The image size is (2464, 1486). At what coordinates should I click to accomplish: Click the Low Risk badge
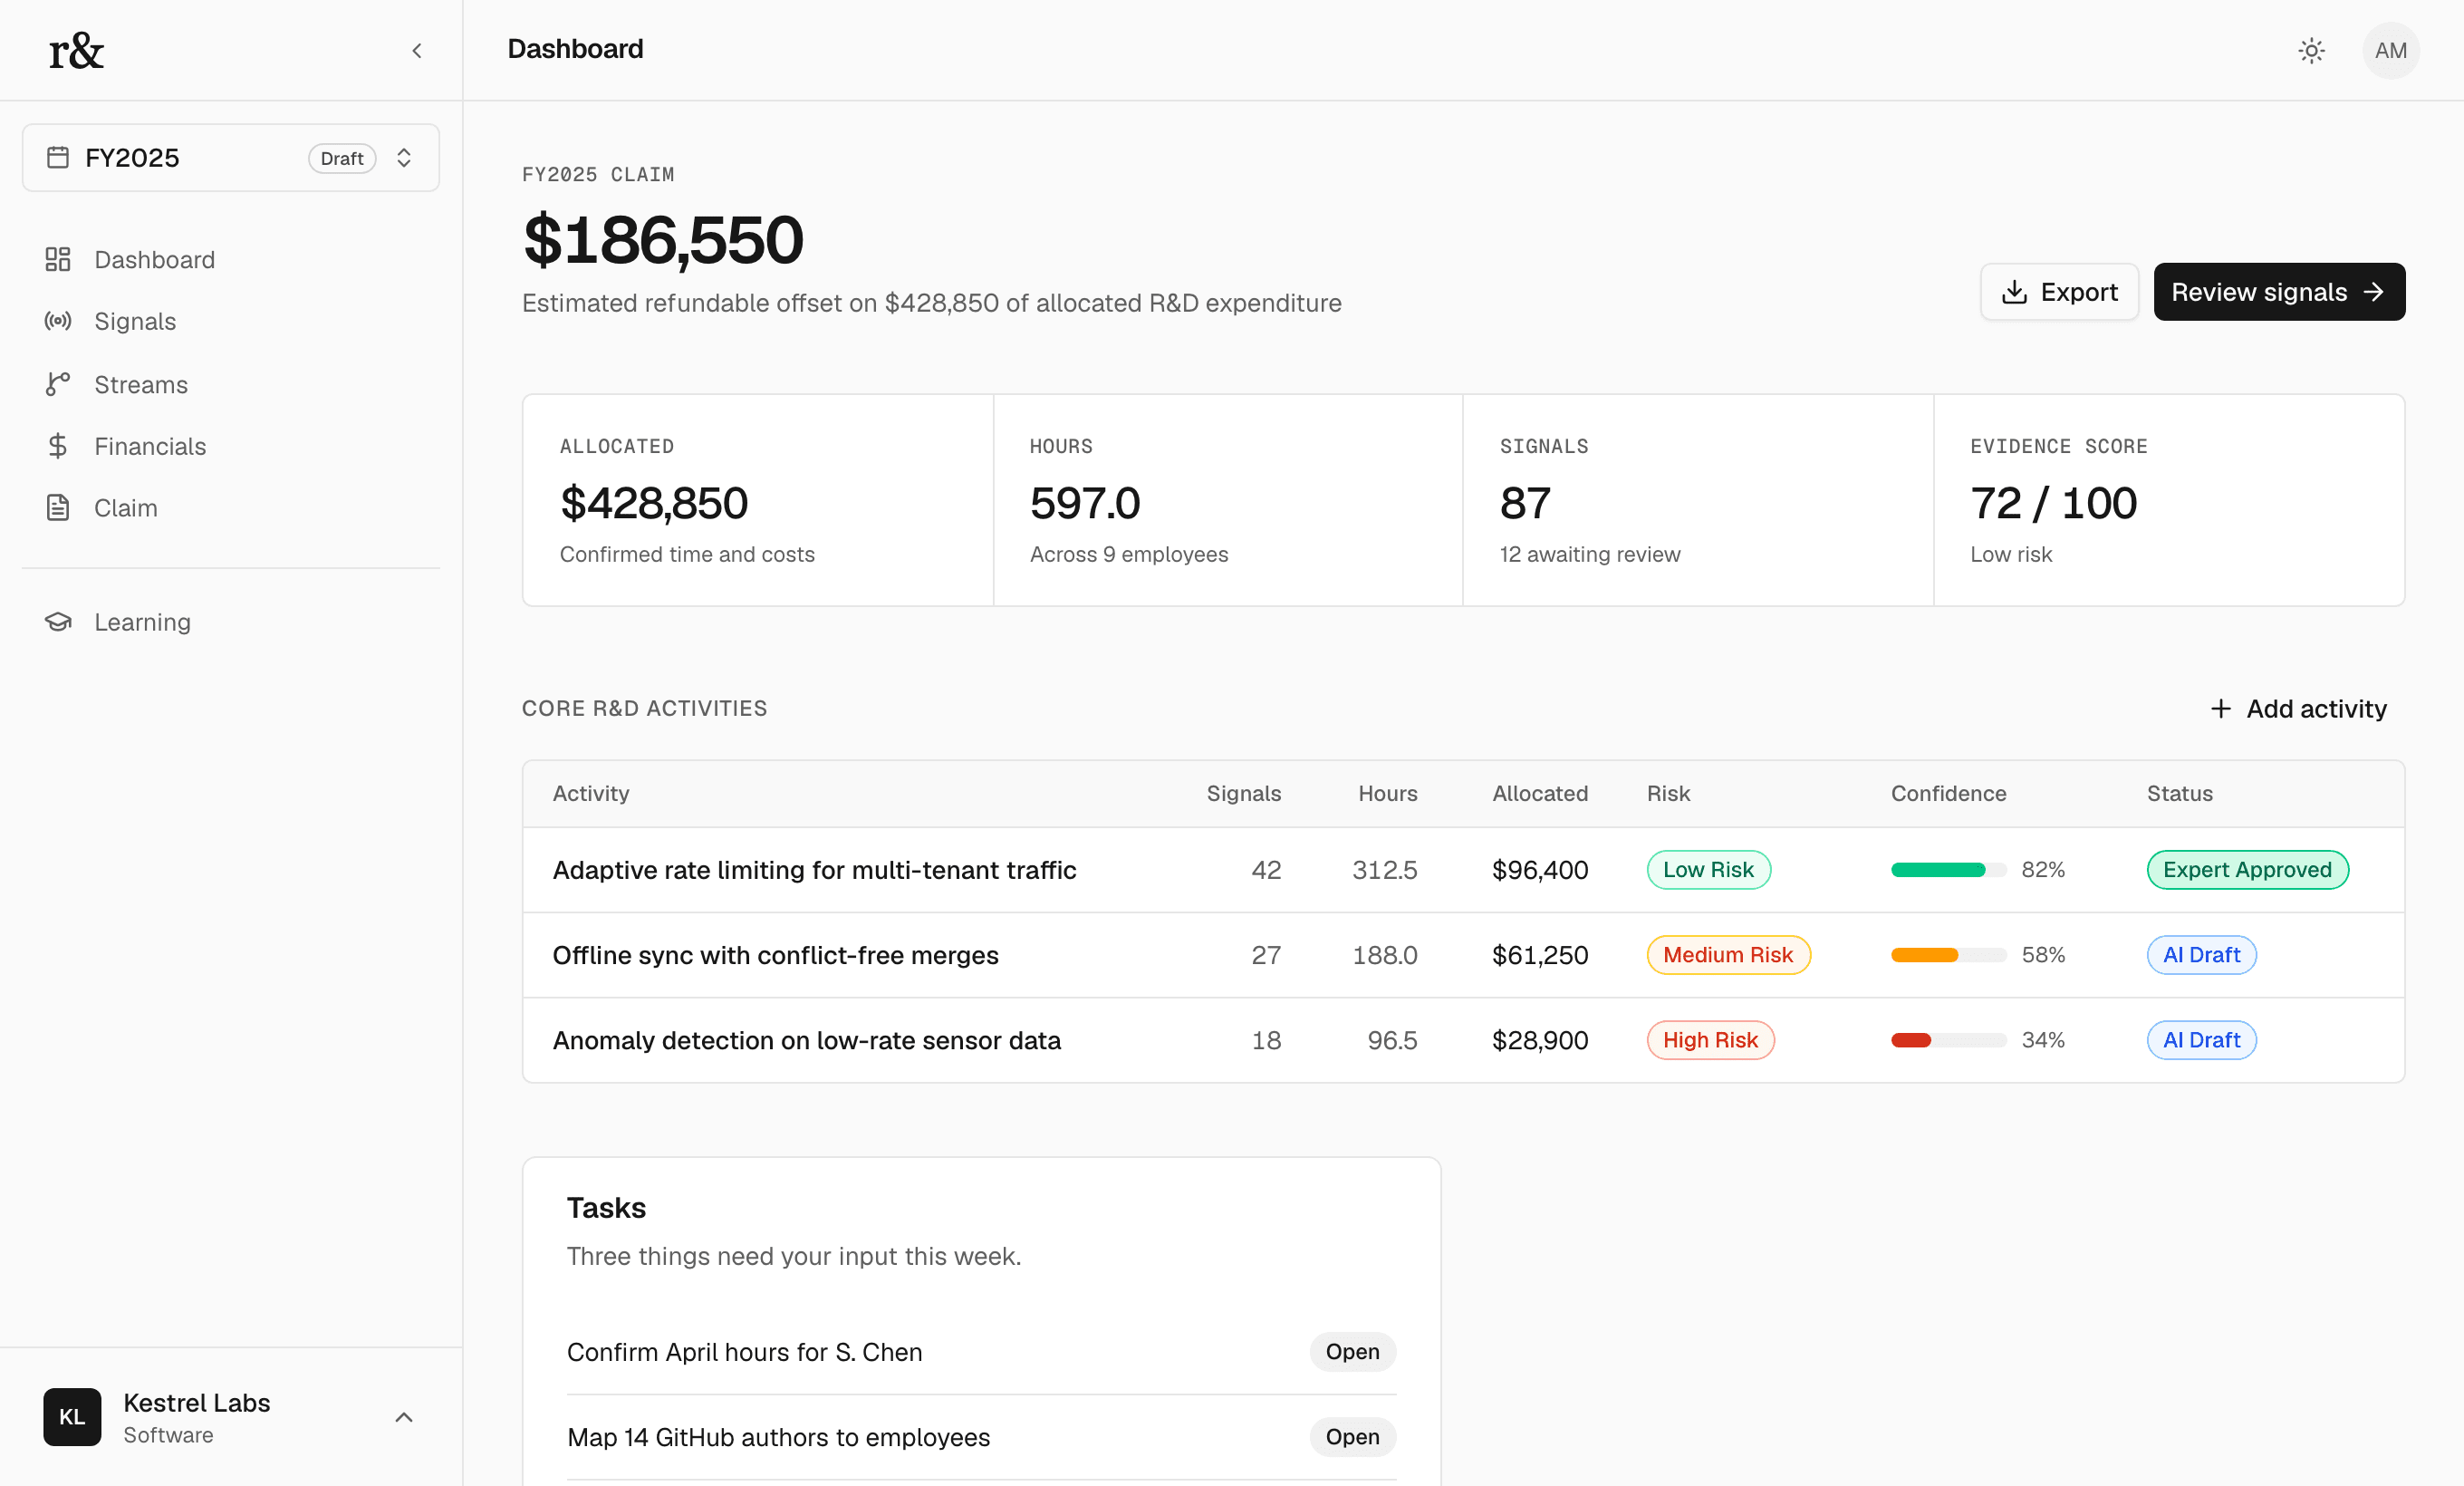click(x=1708, y=870)
